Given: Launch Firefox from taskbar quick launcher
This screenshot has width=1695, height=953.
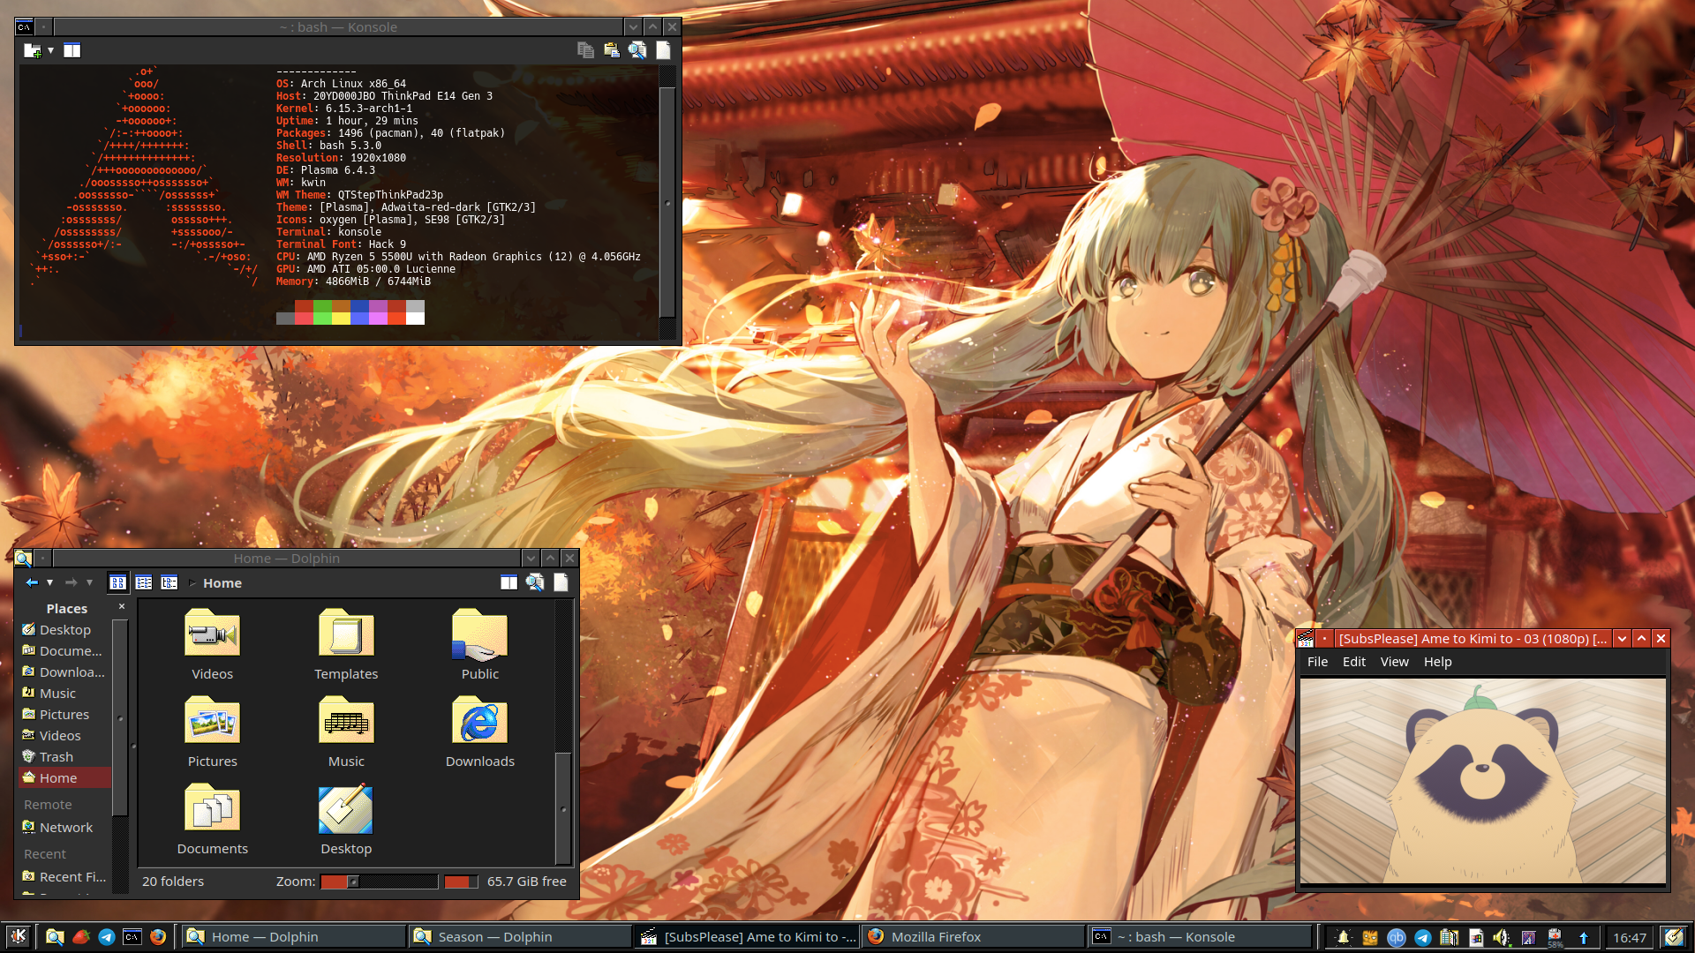Looking at the screenshot, I should [x=158, y=936].
